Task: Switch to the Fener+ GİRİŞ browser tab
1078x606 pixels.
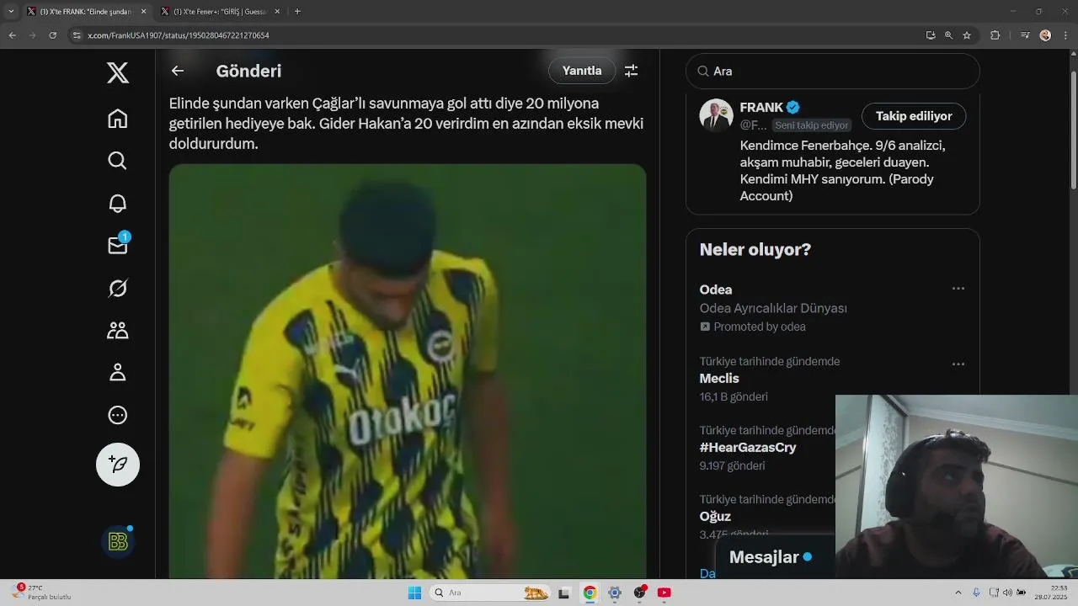Action: 219,12
